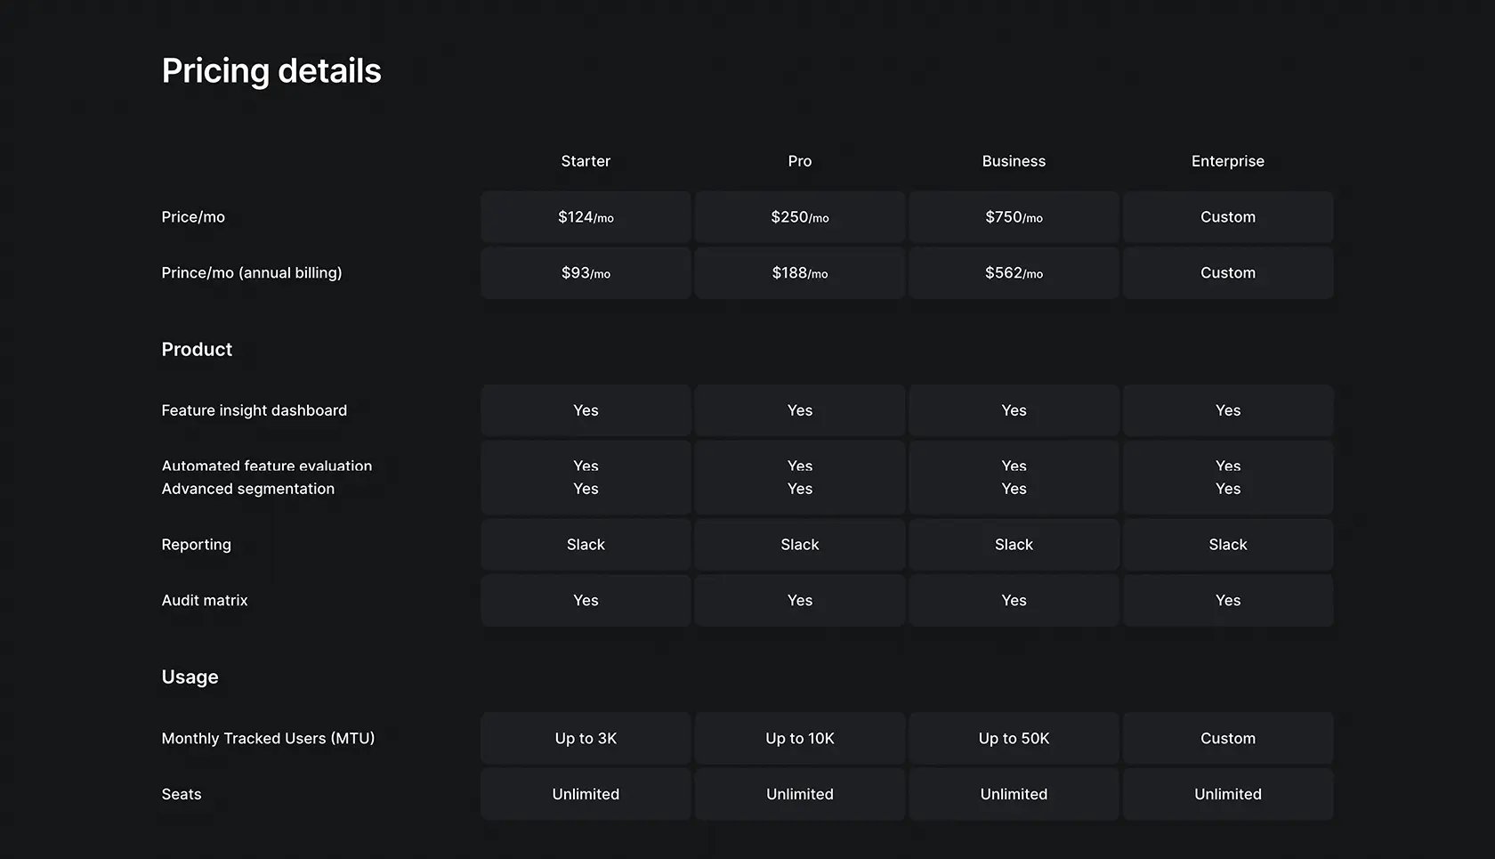Select the Unlimited seats cell under Enterprise
The width and height of the screenshot is (1495, 859).
tap(1228, 795)
